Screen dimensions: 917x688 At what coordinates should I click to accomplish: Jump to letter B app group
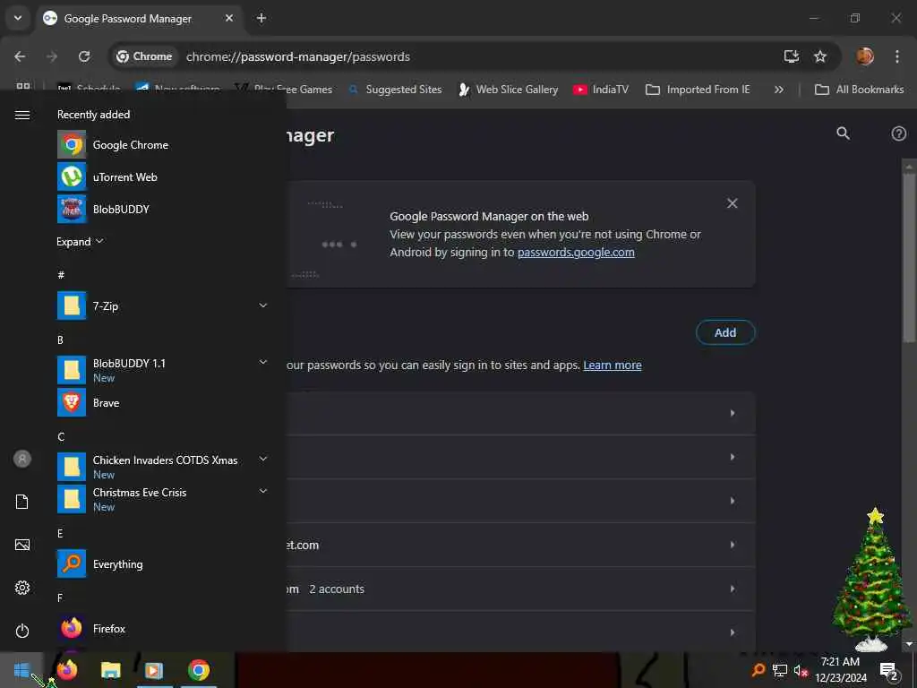coord(60,340)
